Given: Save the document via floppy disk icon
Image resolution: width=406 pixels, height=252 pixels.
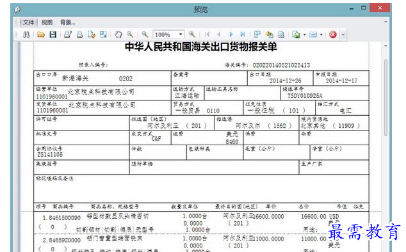Looking at the screenshot, I should pos(53,35).
